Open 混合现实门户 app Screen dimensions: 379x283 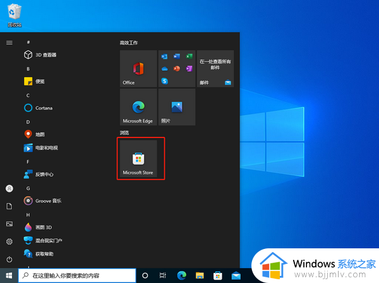[48, 240]
